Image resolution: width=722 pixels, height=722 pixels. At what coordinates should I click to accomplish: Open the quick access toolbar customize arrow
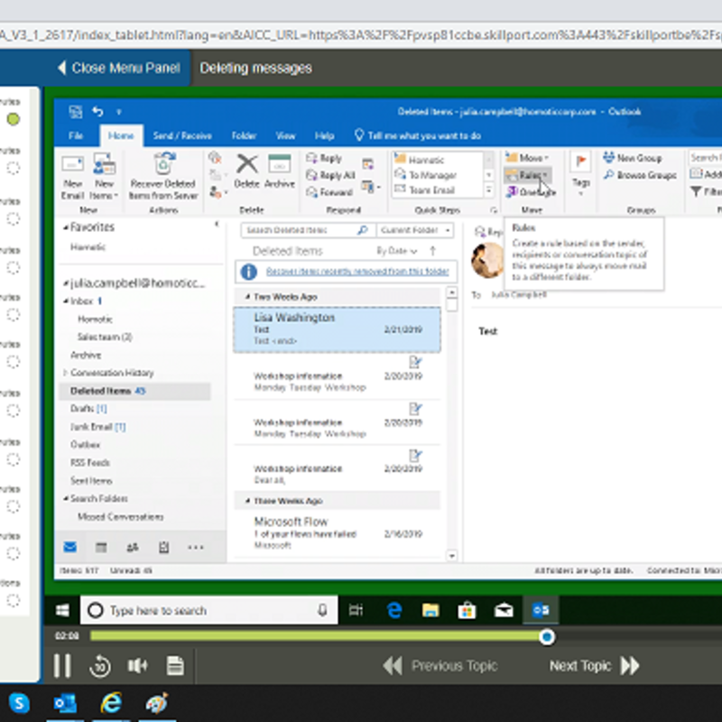click(119, 112)
